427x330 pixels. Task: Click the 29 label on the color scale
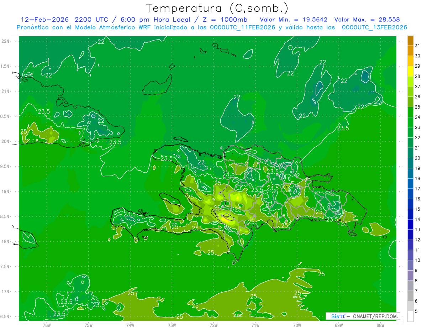418,66
